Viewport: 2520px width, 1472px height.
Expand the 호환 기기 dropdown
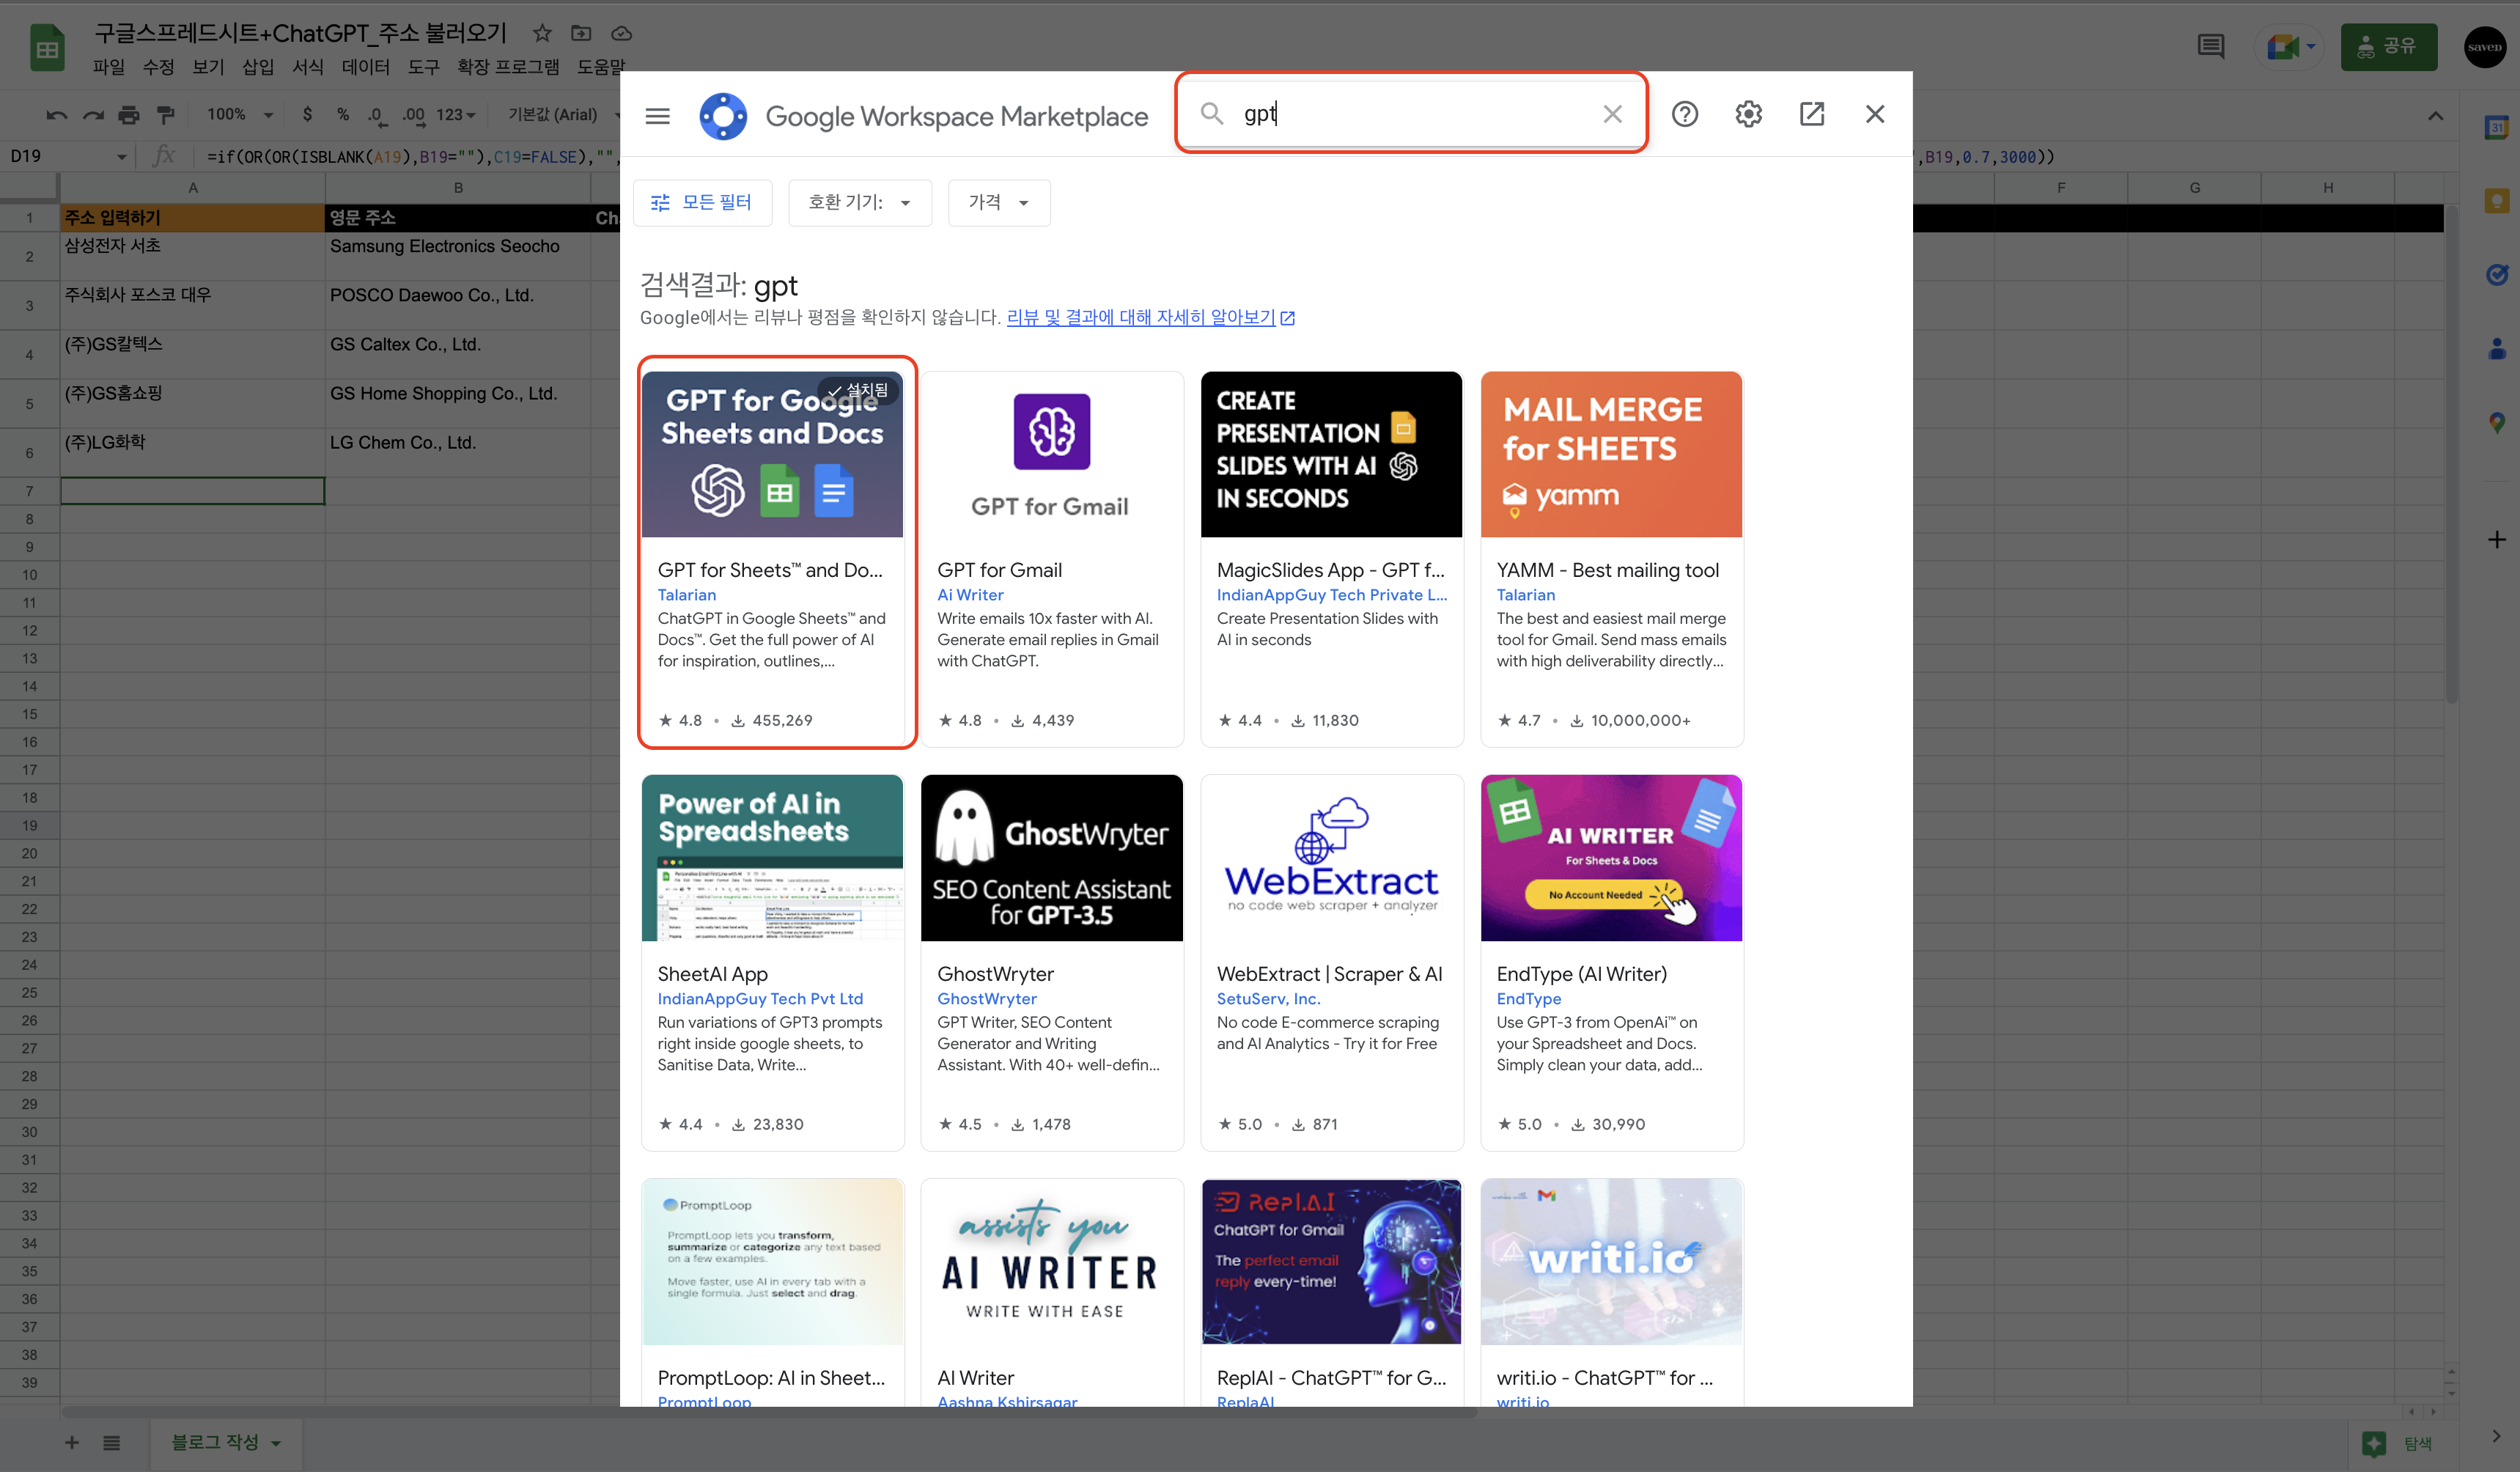(x=860, y=203)
